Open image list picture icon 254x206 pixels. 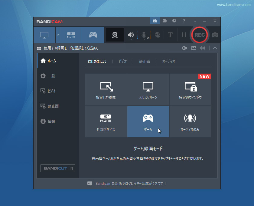pyautogui.click(x=194, y=48)
